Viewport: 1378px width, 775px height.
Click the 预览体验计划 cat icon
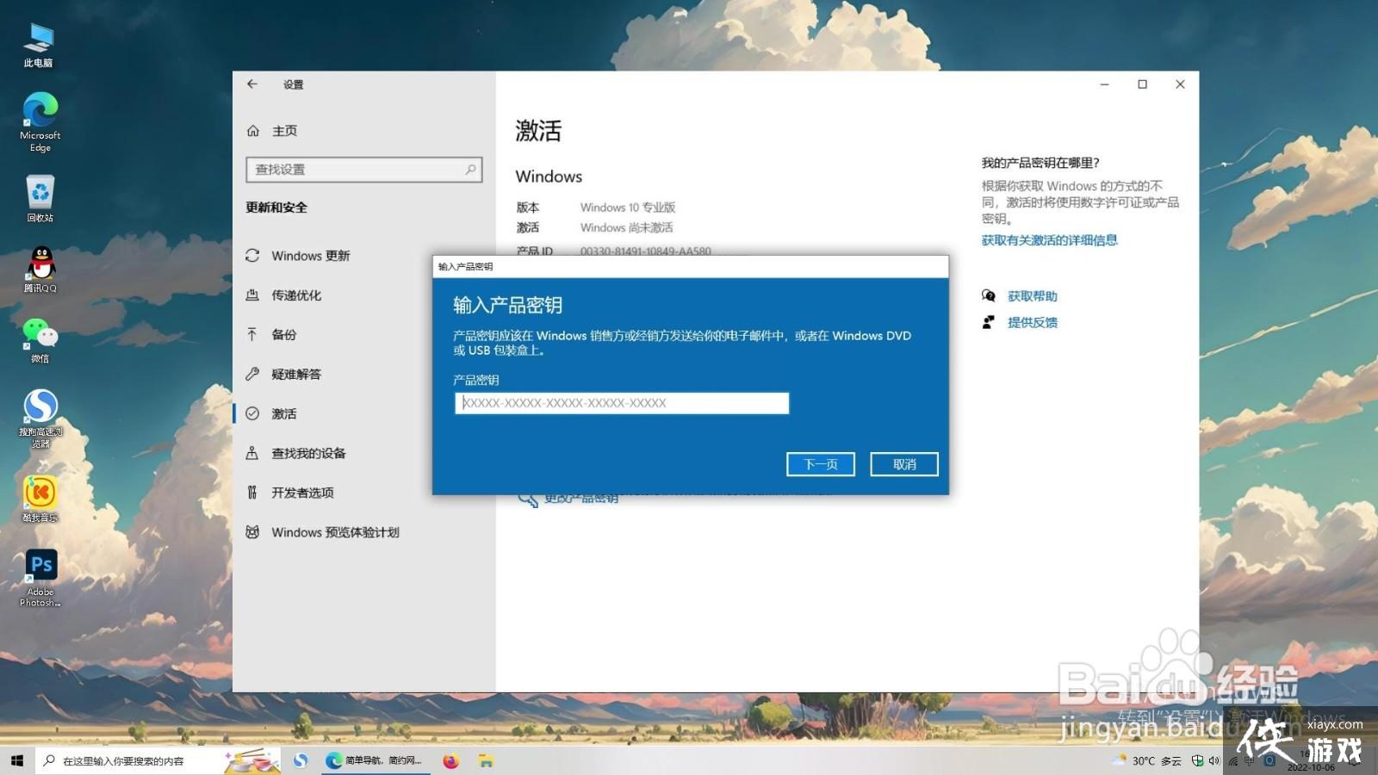point(252,532)
